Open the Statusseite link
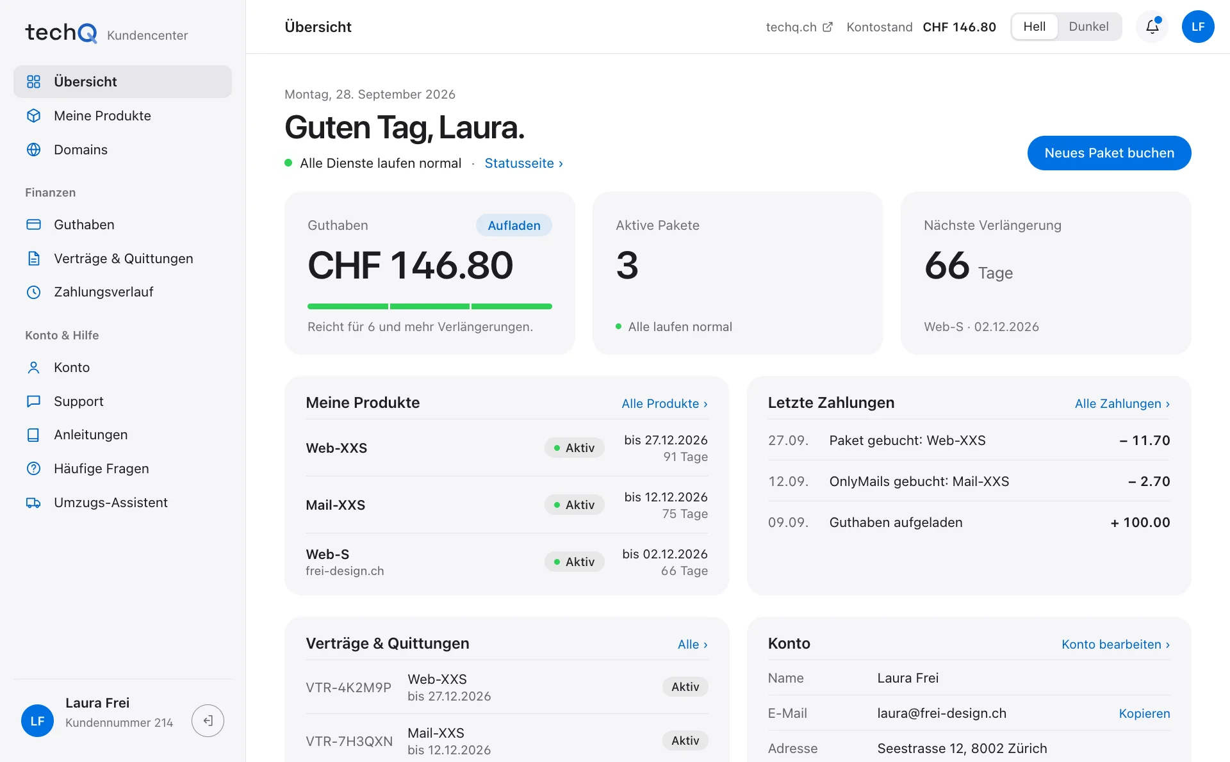 pos(523,163)
